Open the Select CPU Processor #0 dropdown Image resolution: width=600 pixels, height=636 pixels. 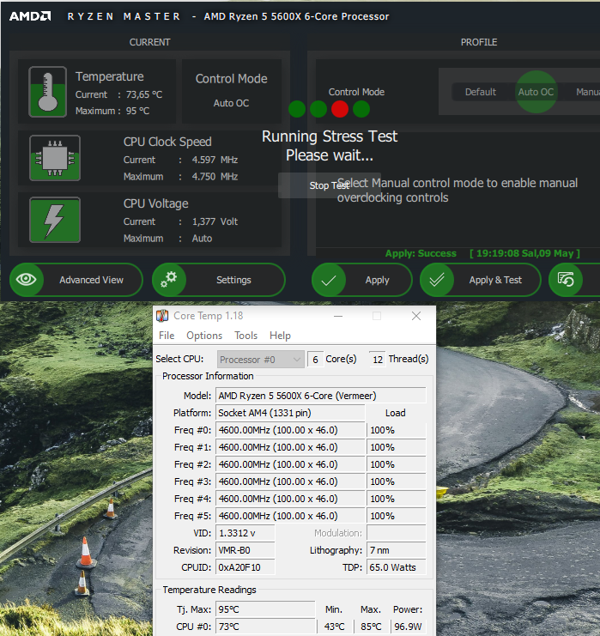(x=260, y=360)
